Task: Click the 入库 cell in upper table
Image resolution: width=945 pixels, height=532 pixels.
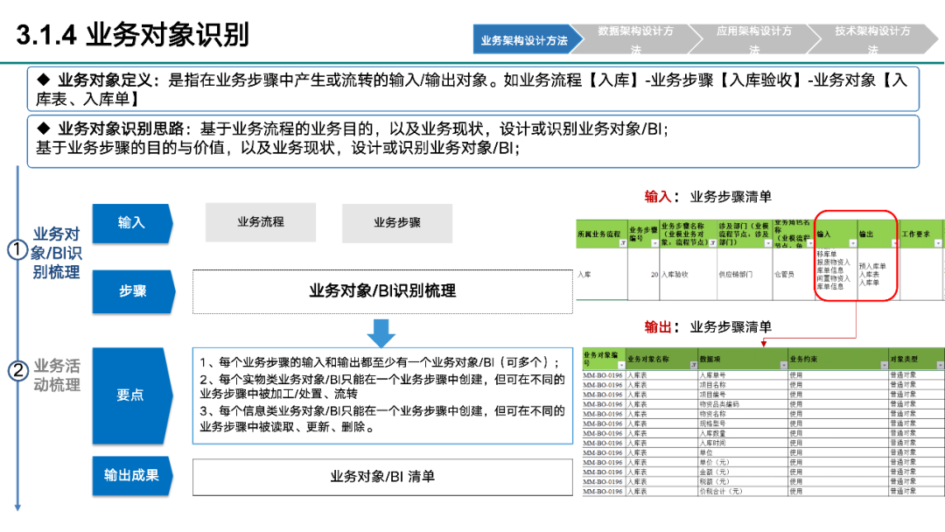Action: pyautogui.click(x=602, y=275)
